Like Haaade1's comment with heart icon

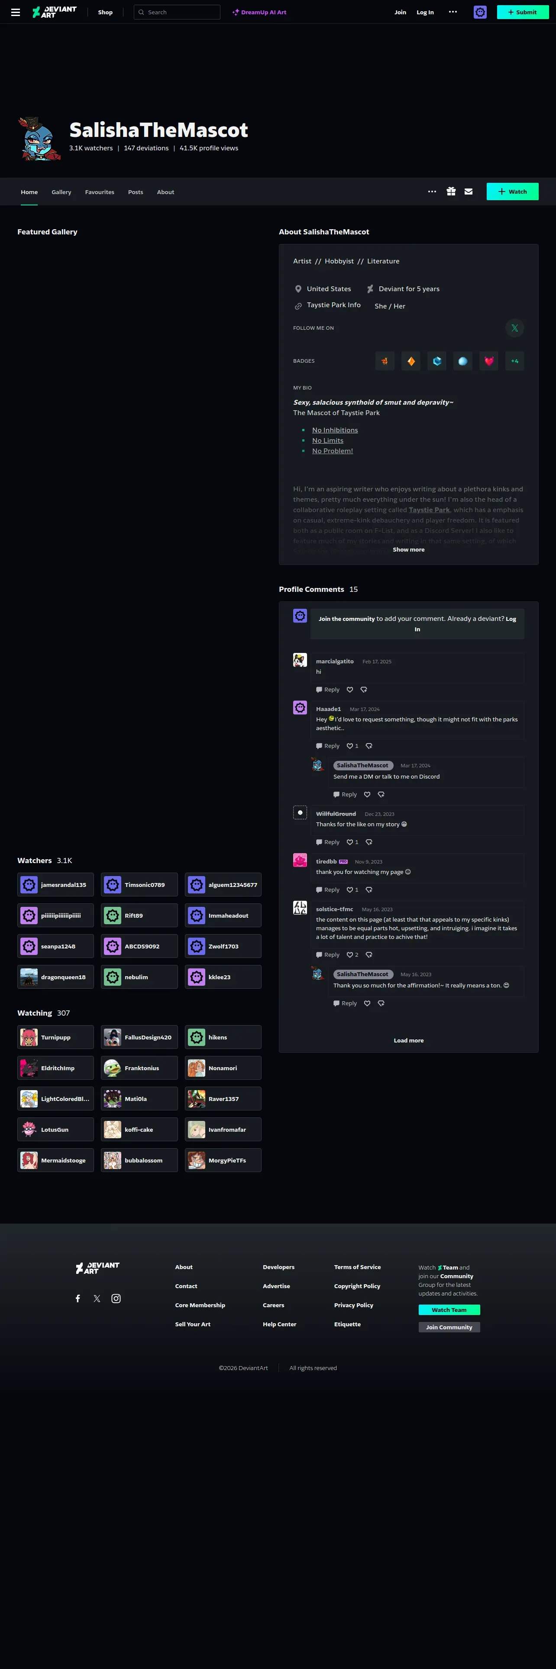coord(350,746)
